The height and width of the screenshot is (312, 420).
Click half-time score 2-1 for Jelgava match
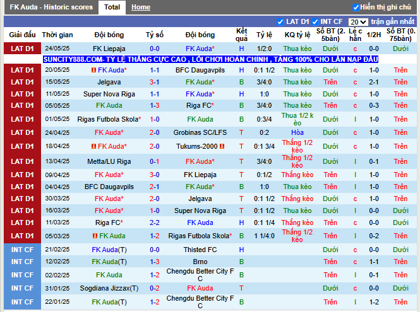[x=374, y=82]
